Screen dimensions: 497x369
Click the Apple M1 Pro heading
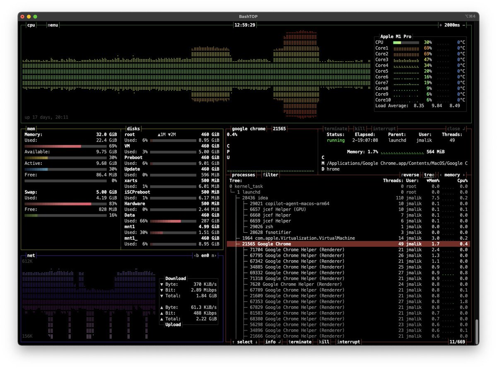(396, 37)
